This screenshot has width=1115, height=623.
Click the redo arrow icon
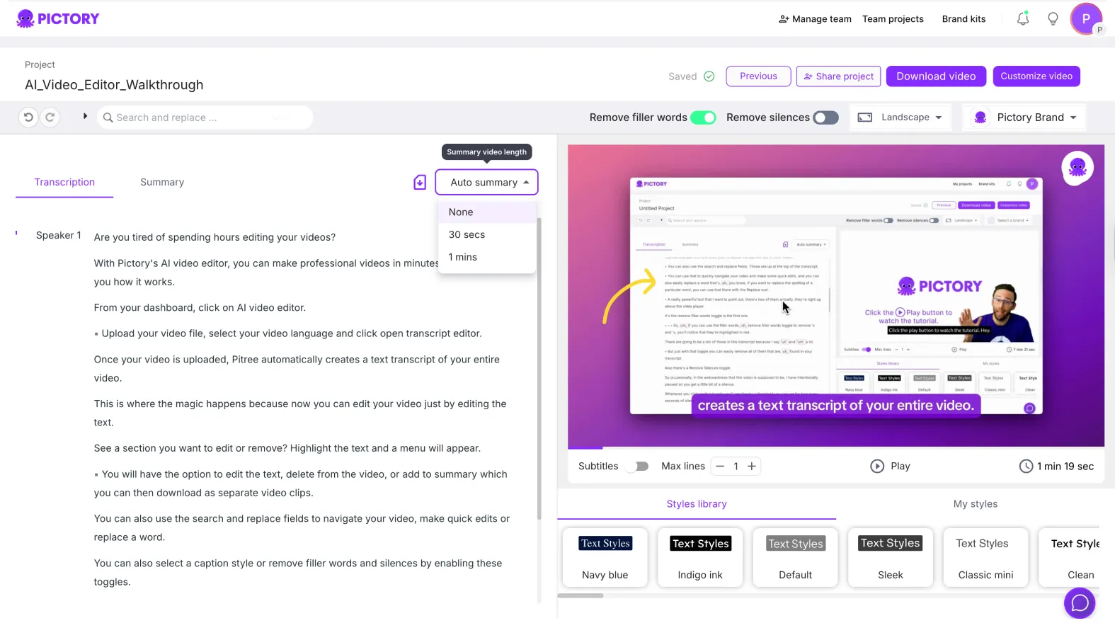click(50, 118)
